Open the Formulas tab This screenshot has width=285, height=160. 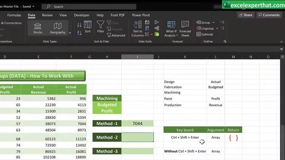click(14, 15)
